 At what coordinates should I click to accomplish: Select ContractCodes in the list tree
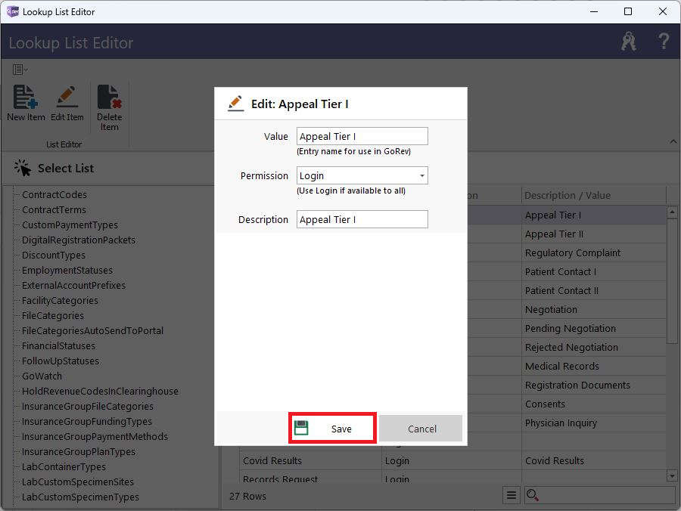point(54,195)
